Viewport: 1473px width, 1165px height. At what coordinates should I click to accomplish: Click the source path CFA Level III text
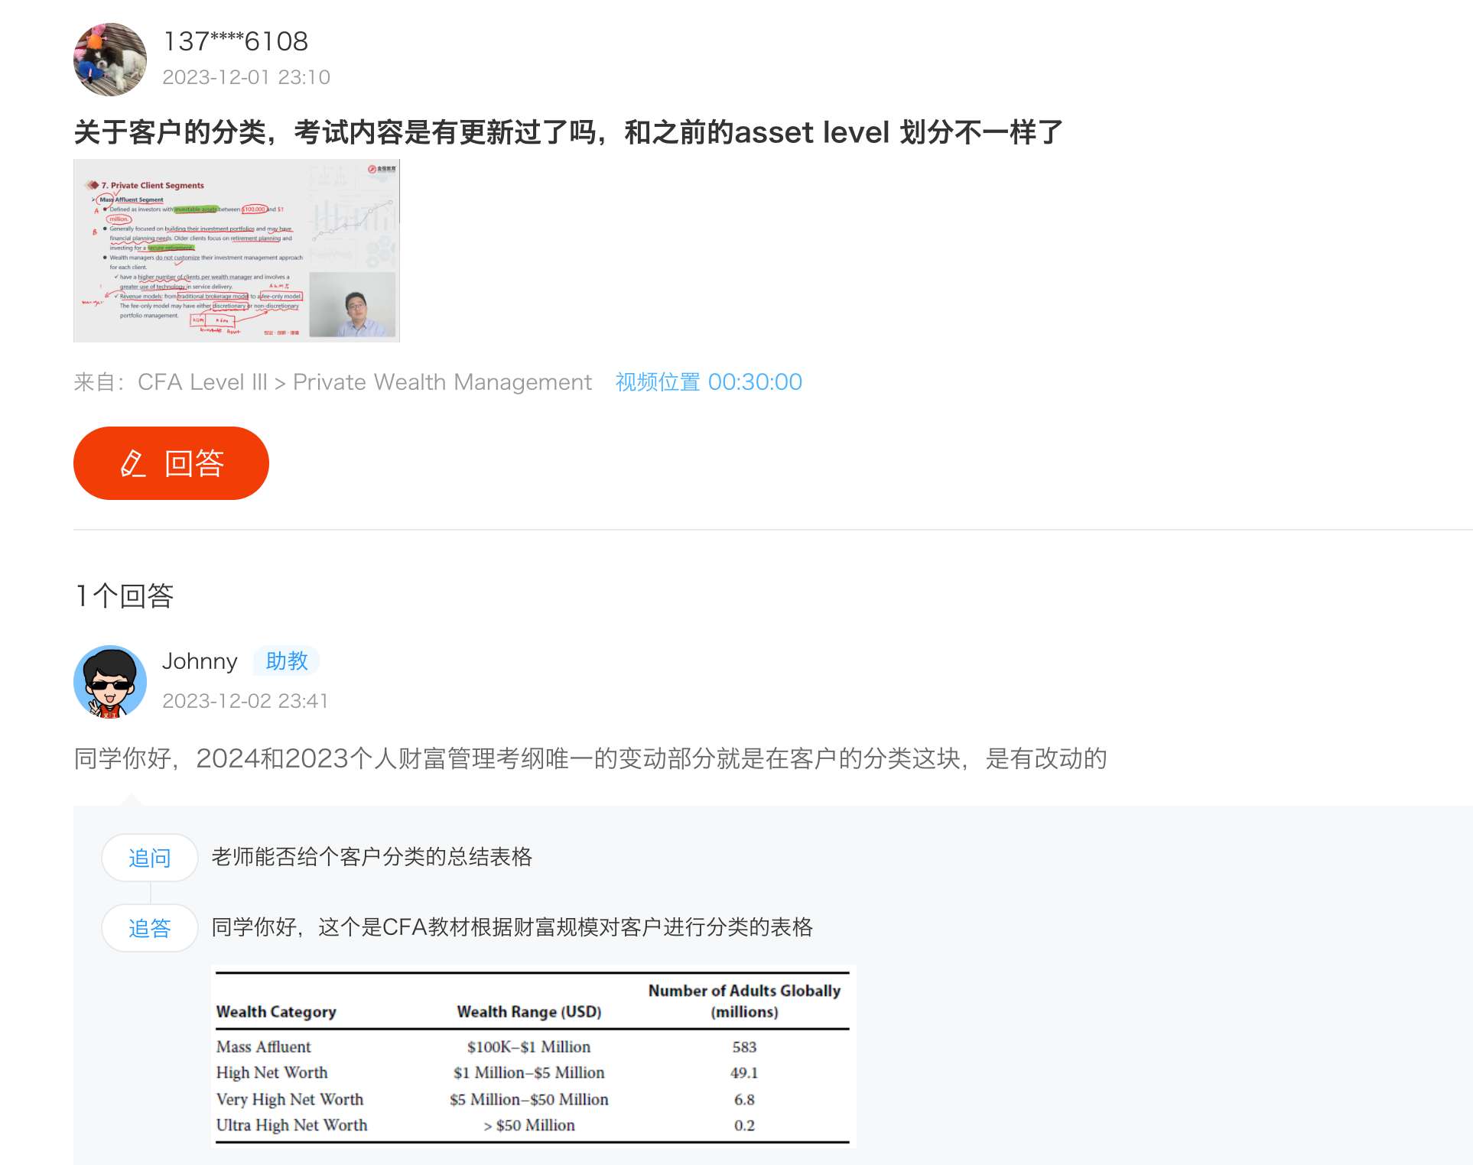click(x=203, y=382)
